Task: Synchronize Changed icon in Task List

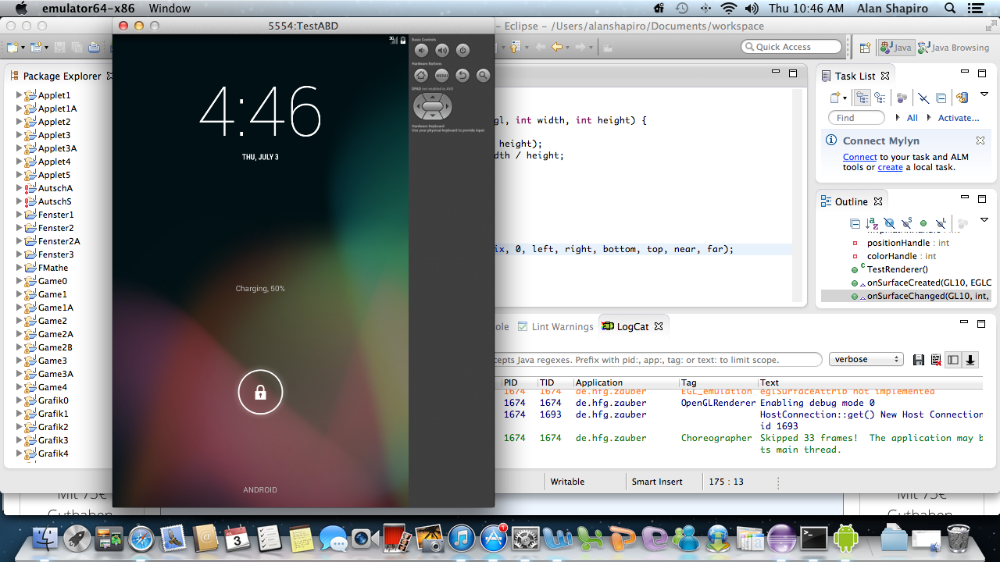Action: [x=962, y=98]
